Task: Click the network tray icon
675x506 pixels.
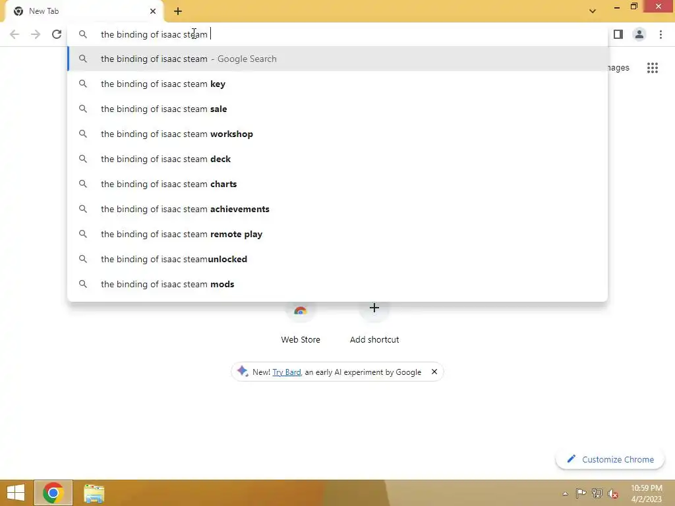Action: click(x=597, y=493)
